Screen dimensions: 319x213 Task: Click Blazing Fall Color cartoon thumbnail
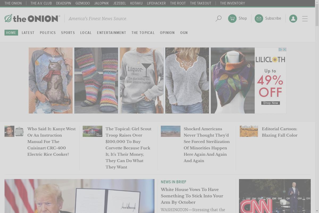(x=249, y=131)
